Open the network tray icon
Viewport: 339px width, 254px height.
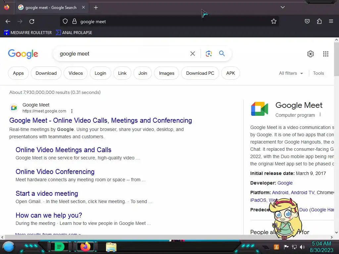294,247
